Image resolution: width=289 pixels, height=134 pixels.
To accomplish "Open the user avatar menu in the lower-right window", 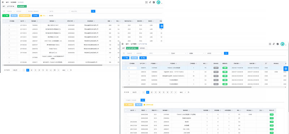I will click(282, 44).
